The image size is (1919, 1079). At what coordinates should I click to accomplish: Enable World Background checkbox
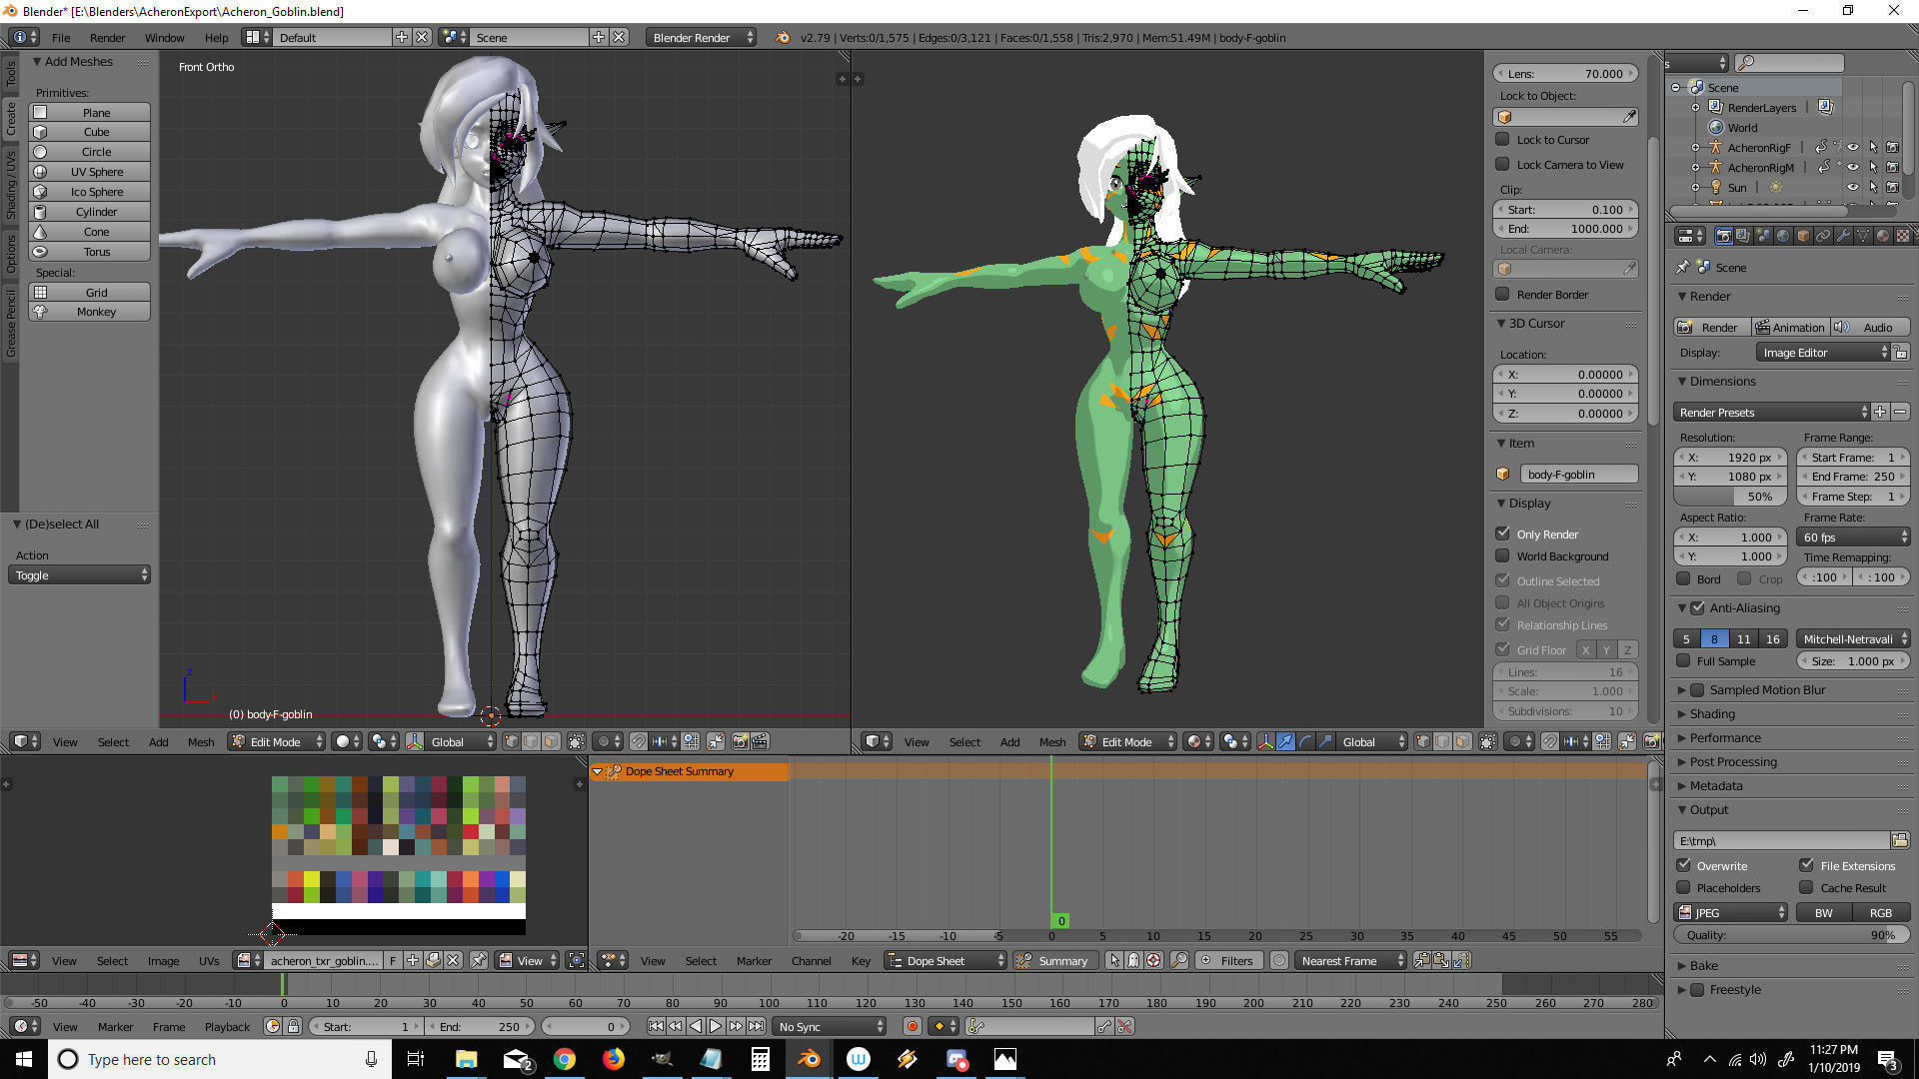click(1502, 555)
